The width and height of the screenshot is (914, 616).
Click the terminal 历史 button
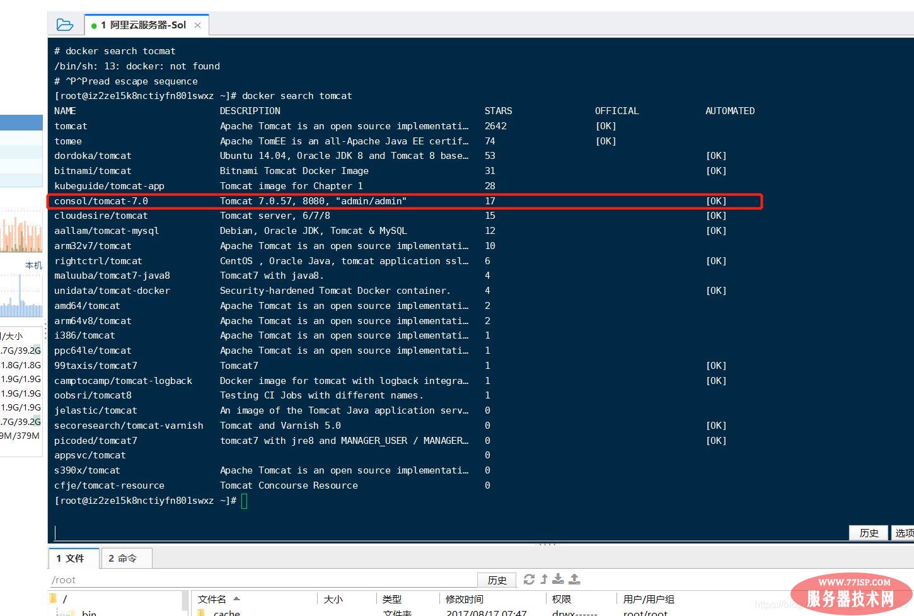(869, 533)
